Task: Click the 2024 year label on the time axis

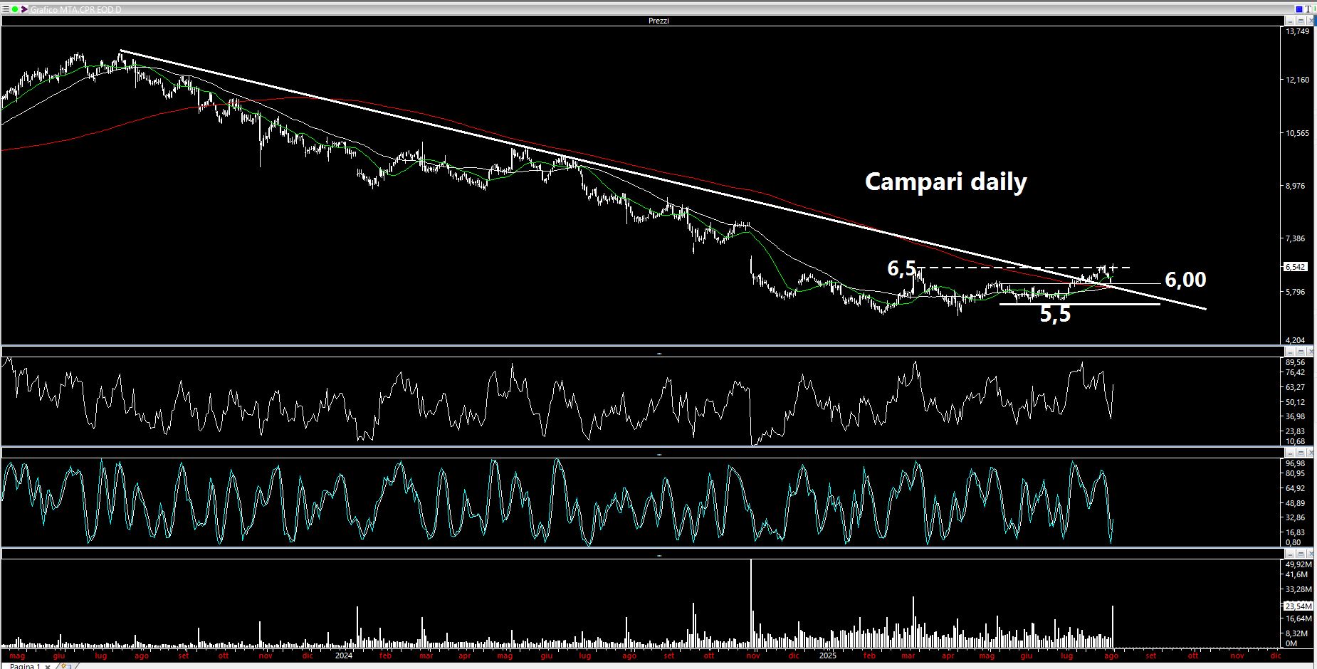Action: tap(344, 655)
